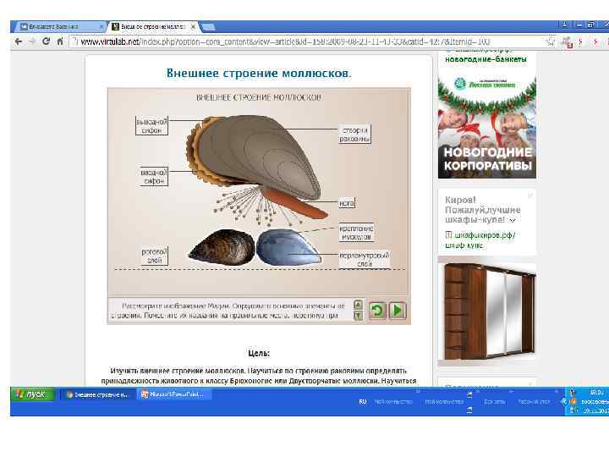Select the 'выводной сифон' label box
Viewport: 609px width, 457px height.
pos(152,125)
